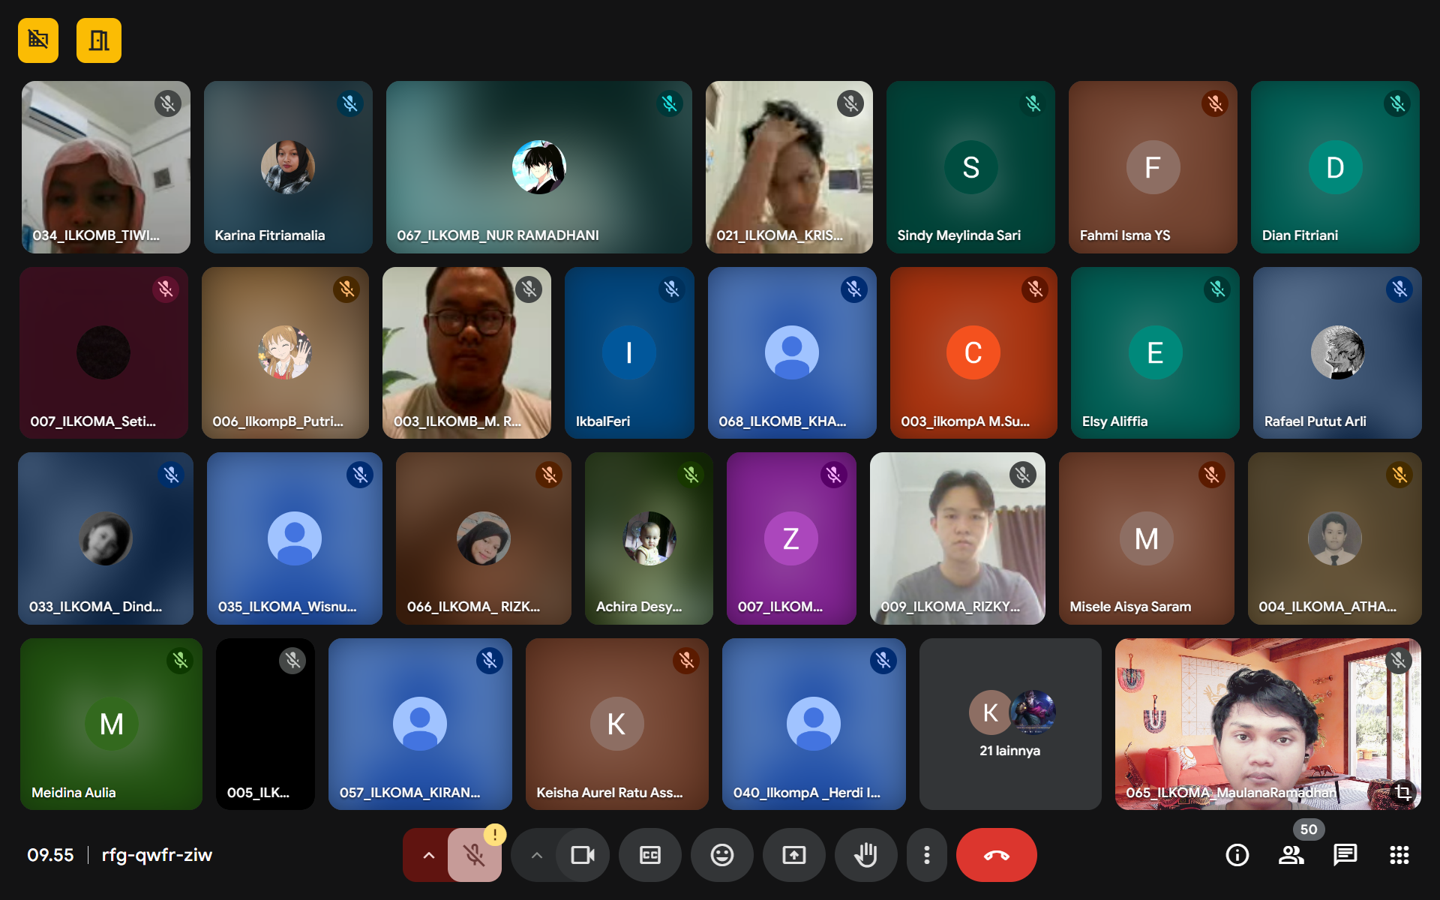This screenshot has width=1440, height=900.
Task: Click crop icon on 065_ILKOMA_MaulanaRamadhan tile
Action: click(1402, 792)
